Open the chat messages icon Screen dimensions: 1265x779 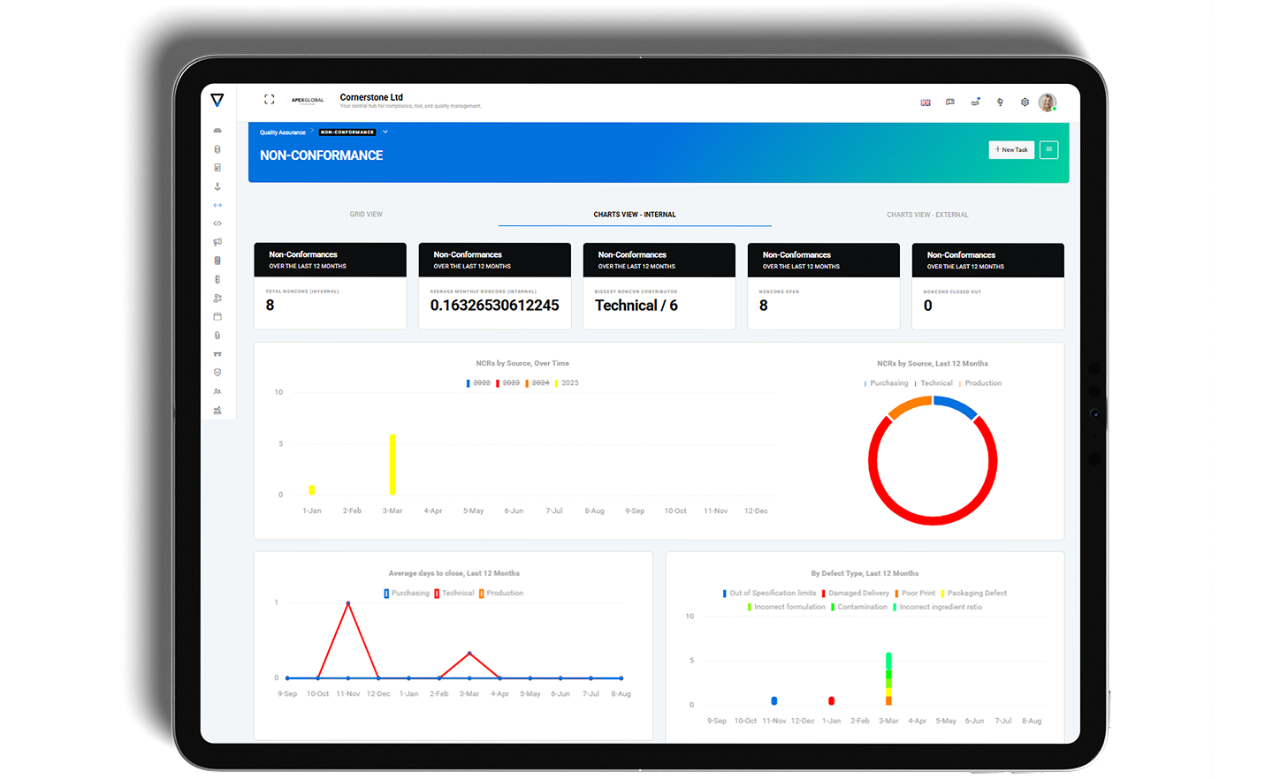tap(950, 102)
